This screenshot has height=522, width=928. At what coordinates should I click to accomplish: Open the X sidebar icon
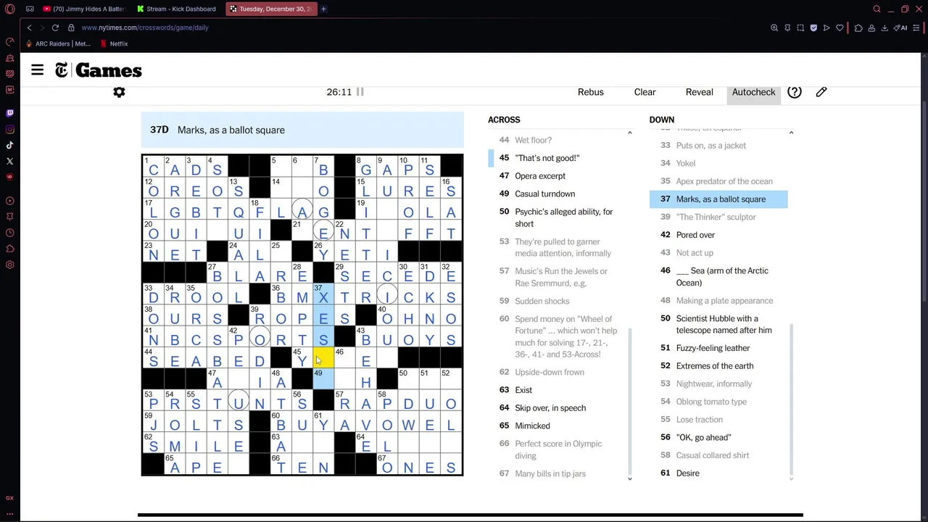click(x=9, y=161)
